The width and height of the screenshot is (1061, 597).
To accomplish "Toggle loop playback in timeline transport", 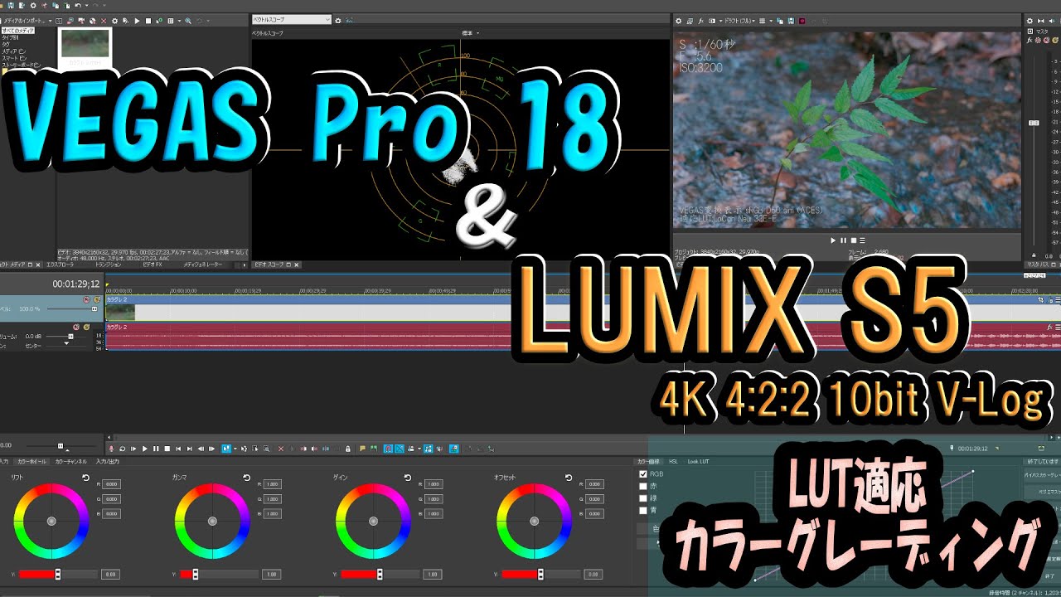I will (x=122, y=449).
